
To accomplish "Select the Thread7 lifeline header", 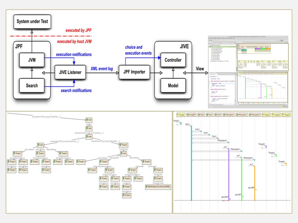I will tap(286, 115).
